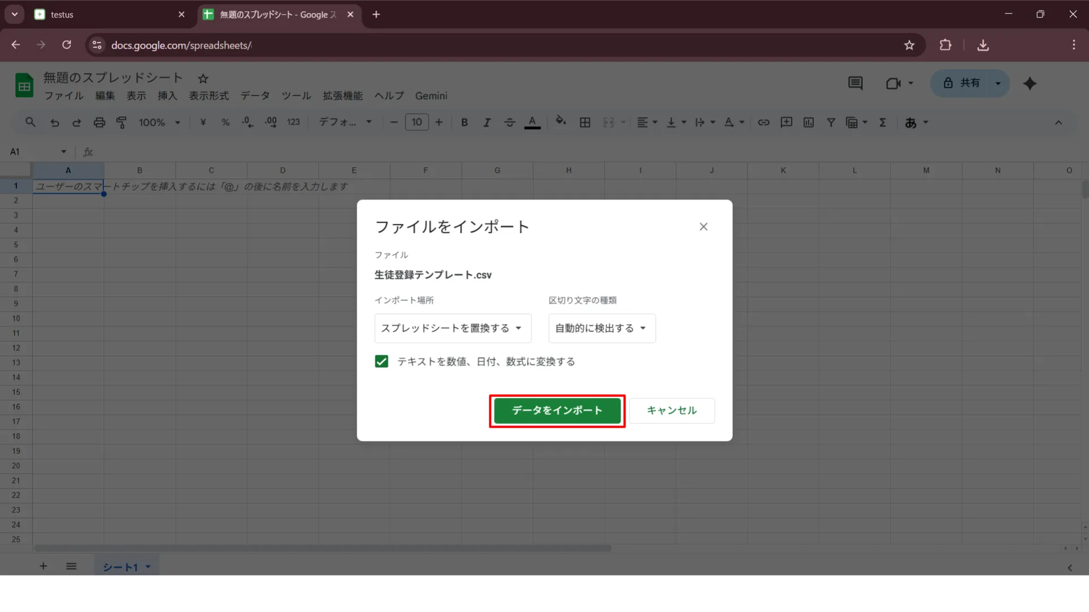Open the 挿入 menu
The height and width of the screenshot is (612, 1089).
[167, 96]
